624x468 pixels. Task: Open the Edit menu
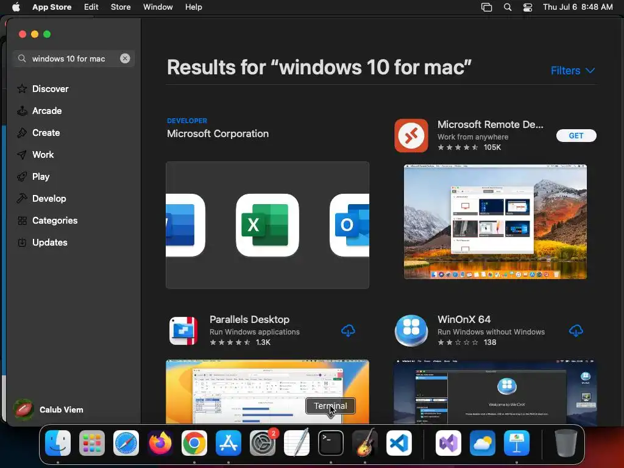tap(91, 7)
